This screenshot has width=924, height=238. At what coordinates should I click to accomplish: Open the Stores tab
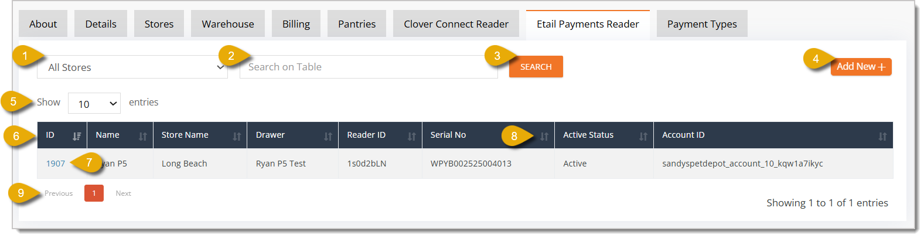159,24
